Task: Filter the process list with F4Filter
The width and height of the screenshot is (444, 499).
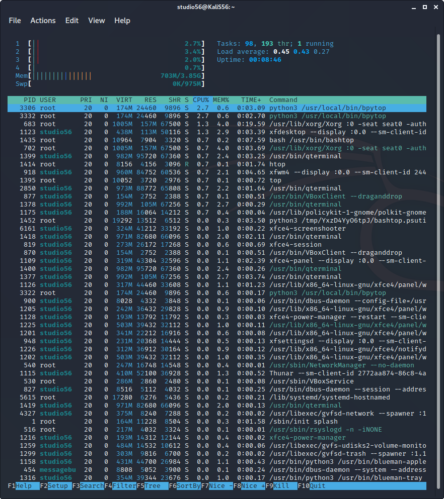Action: pyautogui.click(x=119, y=486)
